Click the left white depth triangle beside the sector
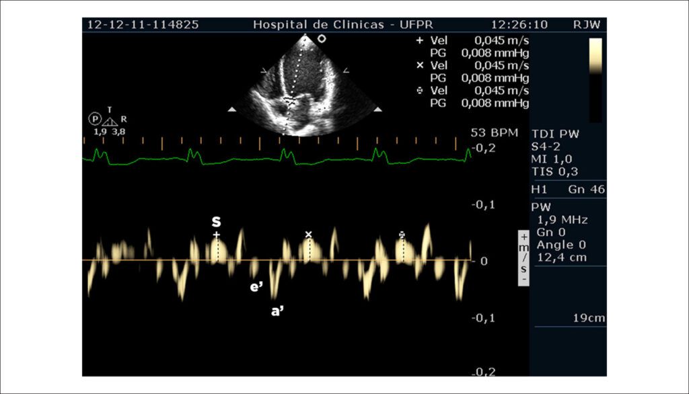Screen dimensions: 689x394 click(232, 110)
